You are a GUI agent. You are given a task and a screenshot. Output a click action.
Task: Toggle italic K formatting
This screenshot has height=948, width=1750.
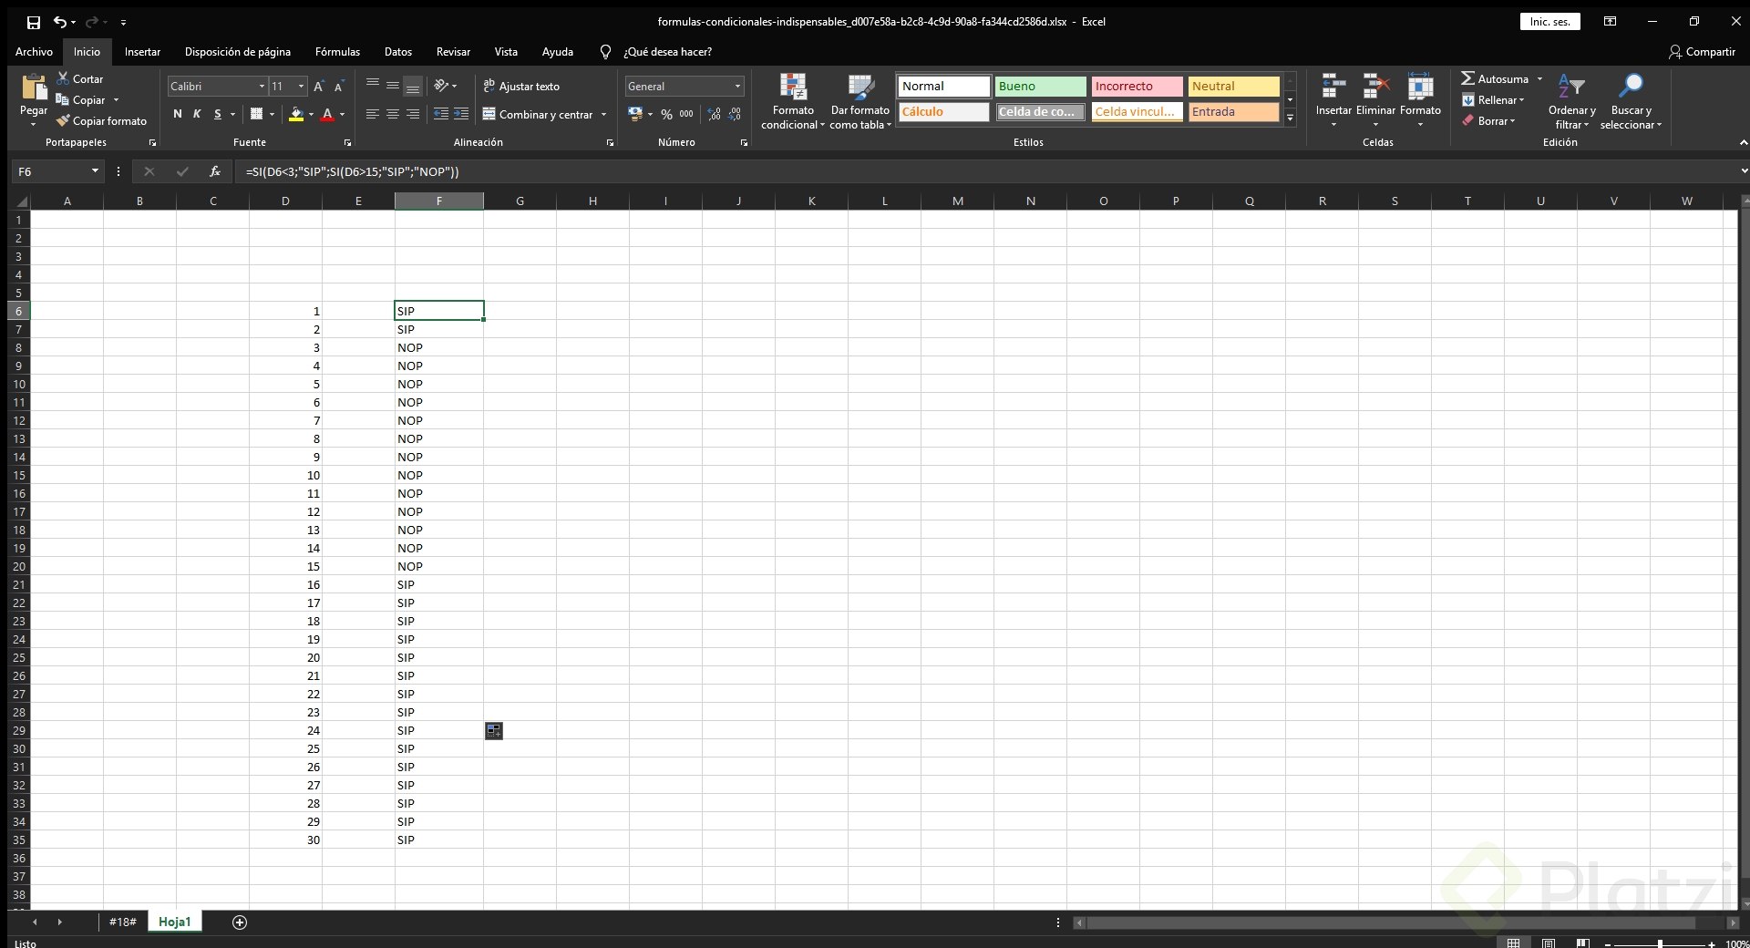[x=197, y=114]
